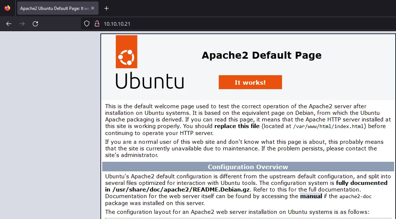Open the "manual" documentation link
The width and height of the screenshot is (396, 219).
311,196
